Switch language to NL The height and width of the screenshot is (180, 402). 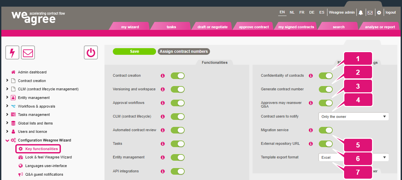[x=292, y=12]
